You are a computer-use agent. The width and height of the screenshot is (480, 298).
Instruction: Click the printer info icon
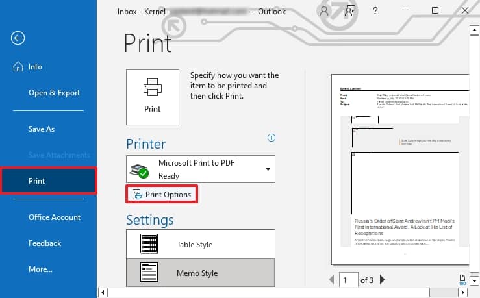point(272,138)
